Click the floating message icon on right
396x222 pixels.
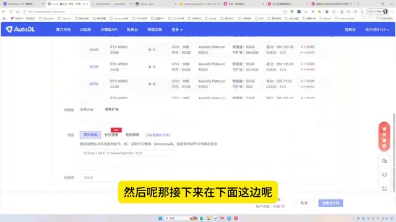coord(384,175)
